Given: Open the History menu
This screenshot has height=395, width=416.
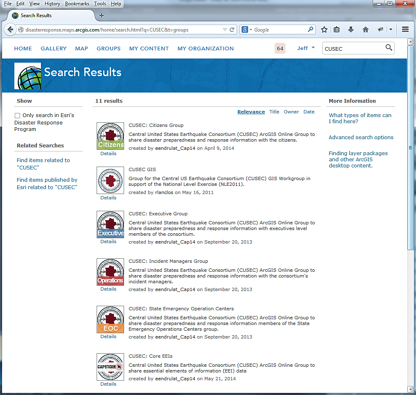Looking at the screenshot, I should (52, 4).
